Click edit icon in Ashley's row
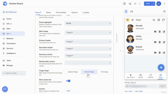This screenshot has width=168, height=94. (164, 42)
